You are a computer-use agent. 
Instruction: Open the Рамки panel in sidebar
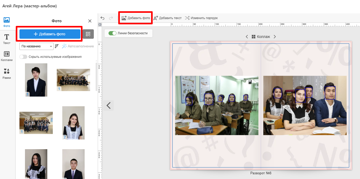coord(7,74)
